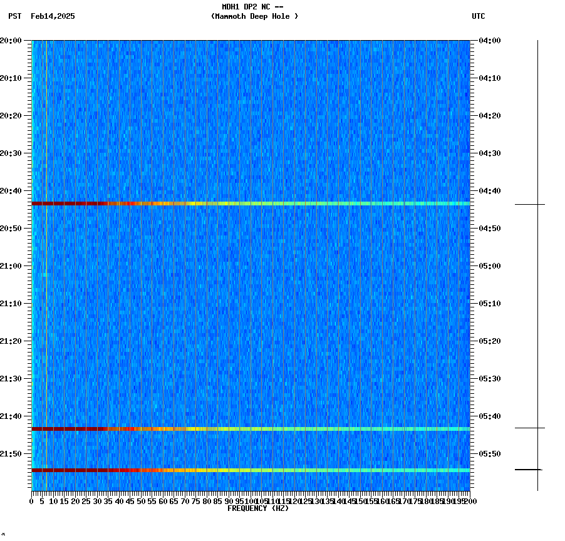Select the 0 Hz frequency tick label
The image size is (565, 541).
point(30,502)
